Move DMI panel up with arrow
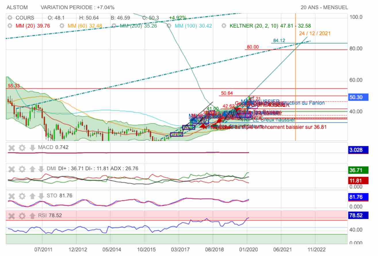The width and height of the screenshot is (378, 256). (x=33, y=169)
